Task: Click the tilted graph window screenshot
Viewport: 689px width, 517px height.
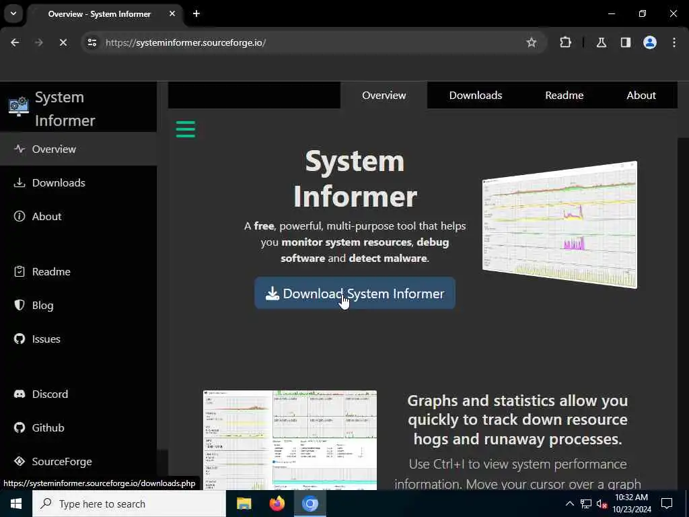Action: click(x=559, y=225)
